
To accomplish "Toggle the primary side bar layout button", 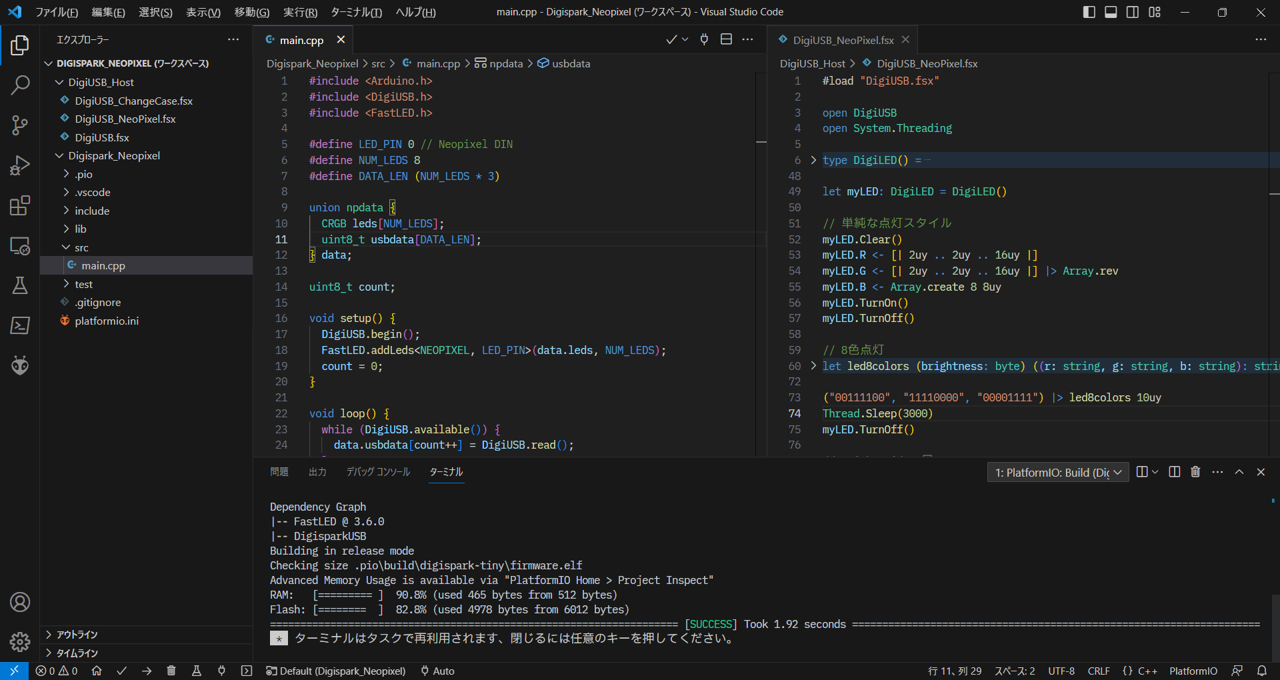I will coord(1089,12).
